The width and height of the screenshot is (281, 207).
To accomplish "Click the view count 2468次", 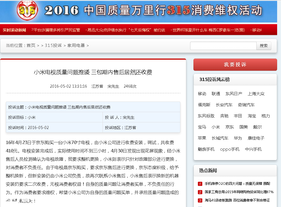I will [130, 86].
